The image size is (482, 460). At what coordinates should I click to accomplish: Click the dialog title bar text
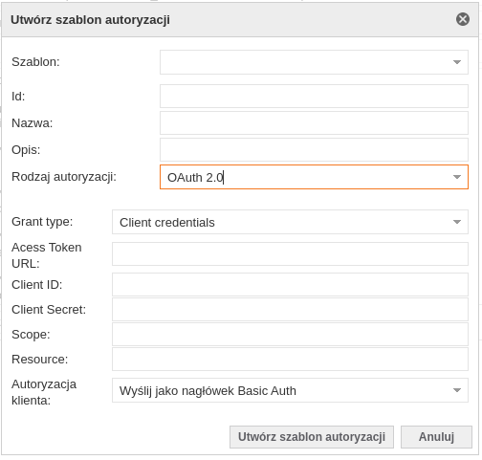pos(90,20)
